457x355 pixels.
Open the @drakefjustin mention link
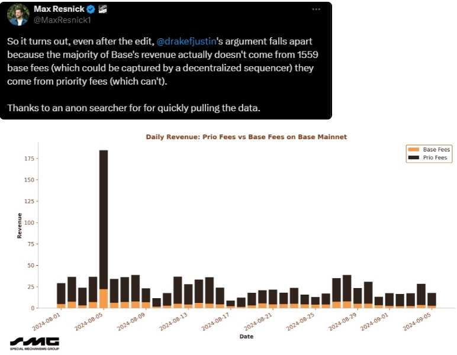pos(186,41)
